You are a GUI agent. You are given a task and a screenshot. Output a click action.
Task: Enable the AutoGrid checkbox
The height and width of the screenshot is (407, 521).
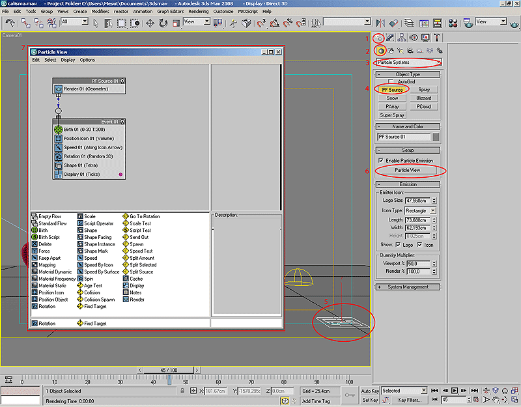(392, 82)
